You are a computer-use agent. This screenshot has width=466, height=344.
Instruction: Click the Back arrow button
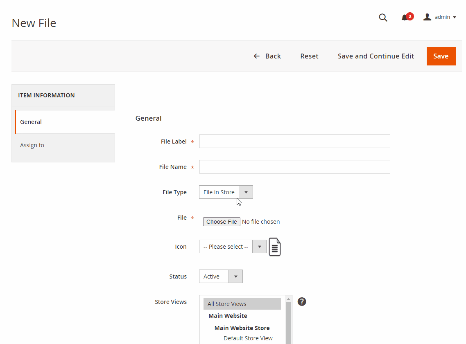click(x=267, y=56)
